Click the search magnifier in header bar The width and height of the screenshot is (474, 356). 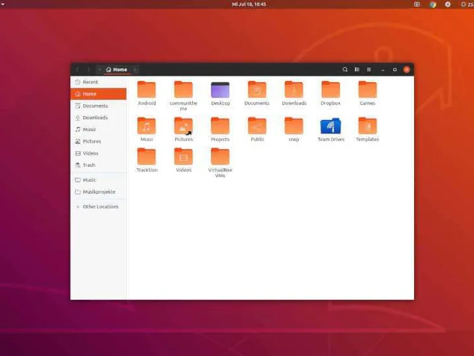[345, 70]
